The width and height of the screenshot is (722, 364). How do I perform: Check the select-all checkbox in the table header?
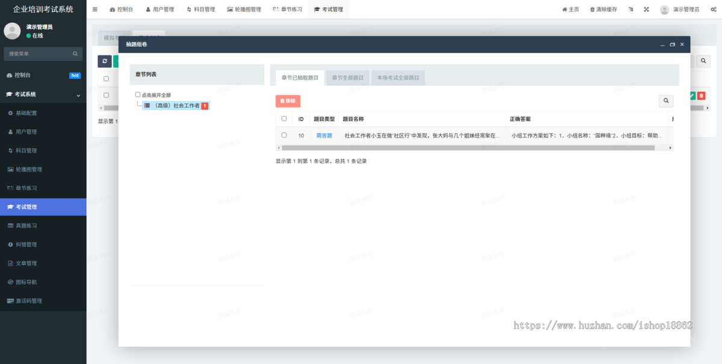click(284, 119)
